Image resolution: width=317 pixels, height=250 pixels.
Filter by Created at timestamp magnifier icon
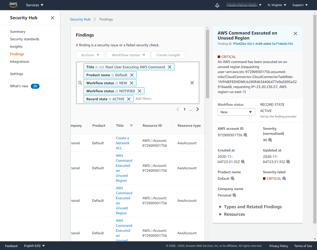tap(243, 162)
